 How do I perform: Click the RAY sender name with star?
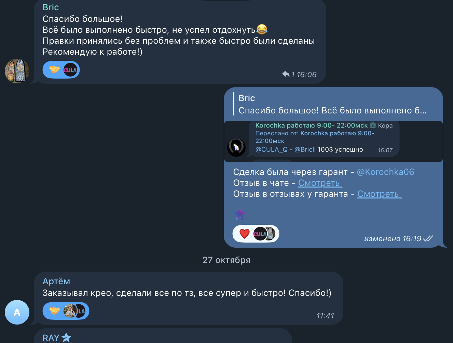coord(57,338)
